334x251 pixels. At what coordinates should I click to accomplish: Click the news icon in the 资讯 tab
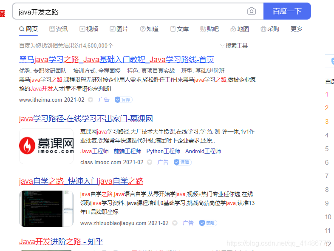tap(52, 29)
